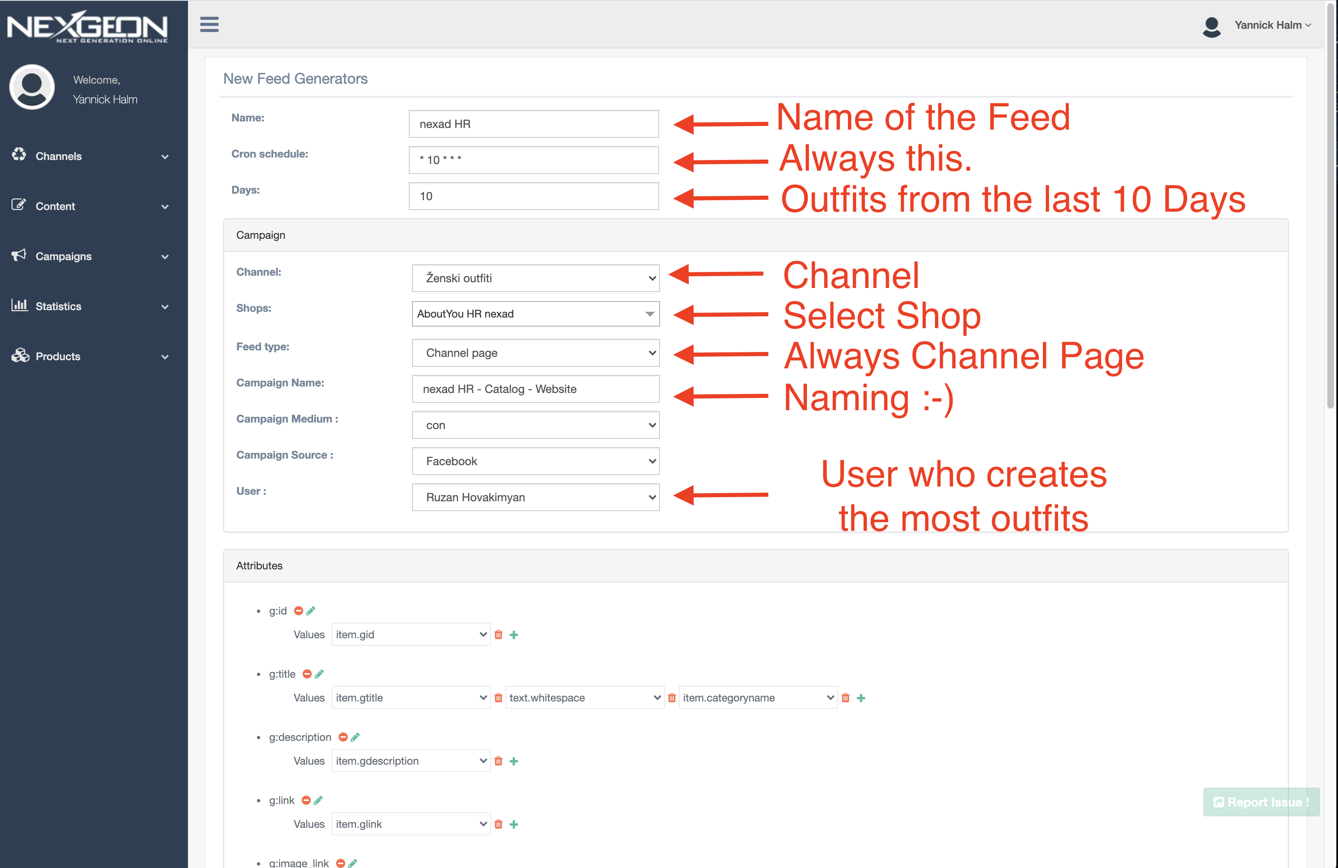Open the Feed type dropdown
The height and width of the screenshot is (868, 1338).
tap(535, 352)
